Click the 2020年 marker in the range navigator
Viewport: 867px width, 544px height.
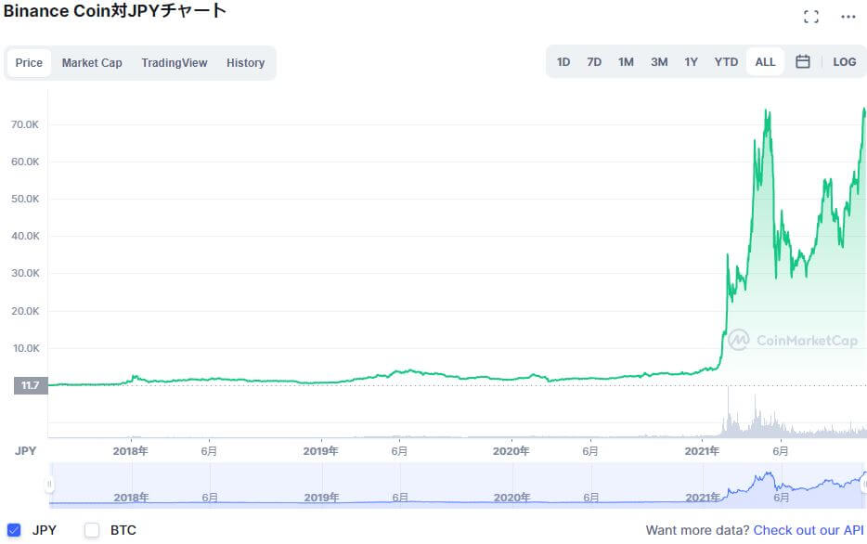pos(511,498)
